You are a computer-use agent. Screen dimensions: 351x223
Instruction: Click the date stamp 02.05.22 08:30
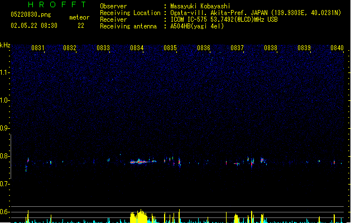tap(34, 26)
